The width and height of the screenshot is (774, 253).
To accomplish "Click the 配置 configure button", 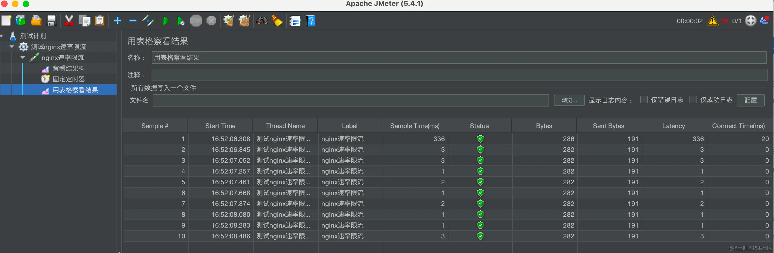I will (750, 100).
